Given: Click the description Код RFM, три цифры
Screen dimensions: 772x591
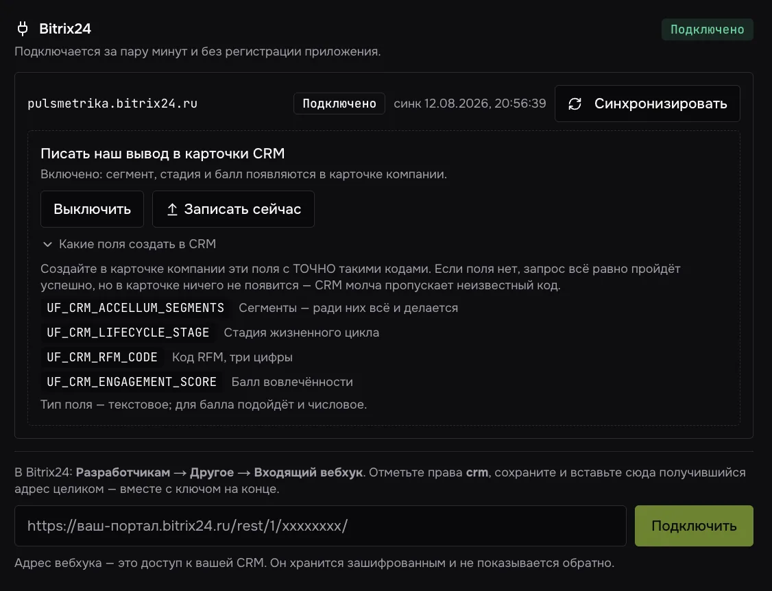Looking at the screenshot, I should [x=232, y=357].
